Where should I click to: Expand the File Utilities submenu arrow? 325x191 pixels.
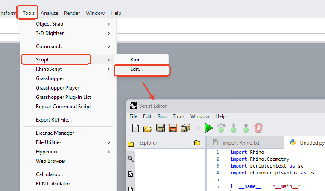coord(108,142)
